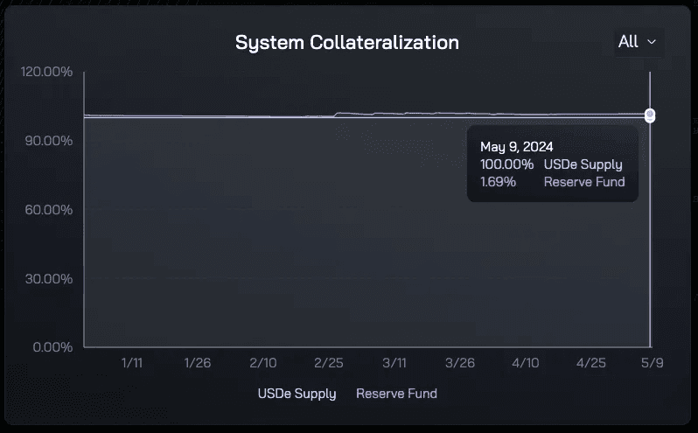
Task: Toggle USDe Supply series in the legend
Action: tap(297, 394)
